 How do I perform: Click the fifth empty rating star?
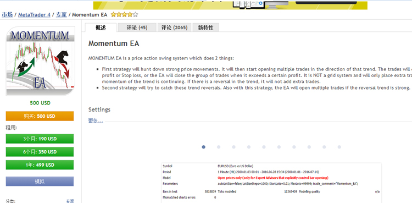[x=135, y=15]
